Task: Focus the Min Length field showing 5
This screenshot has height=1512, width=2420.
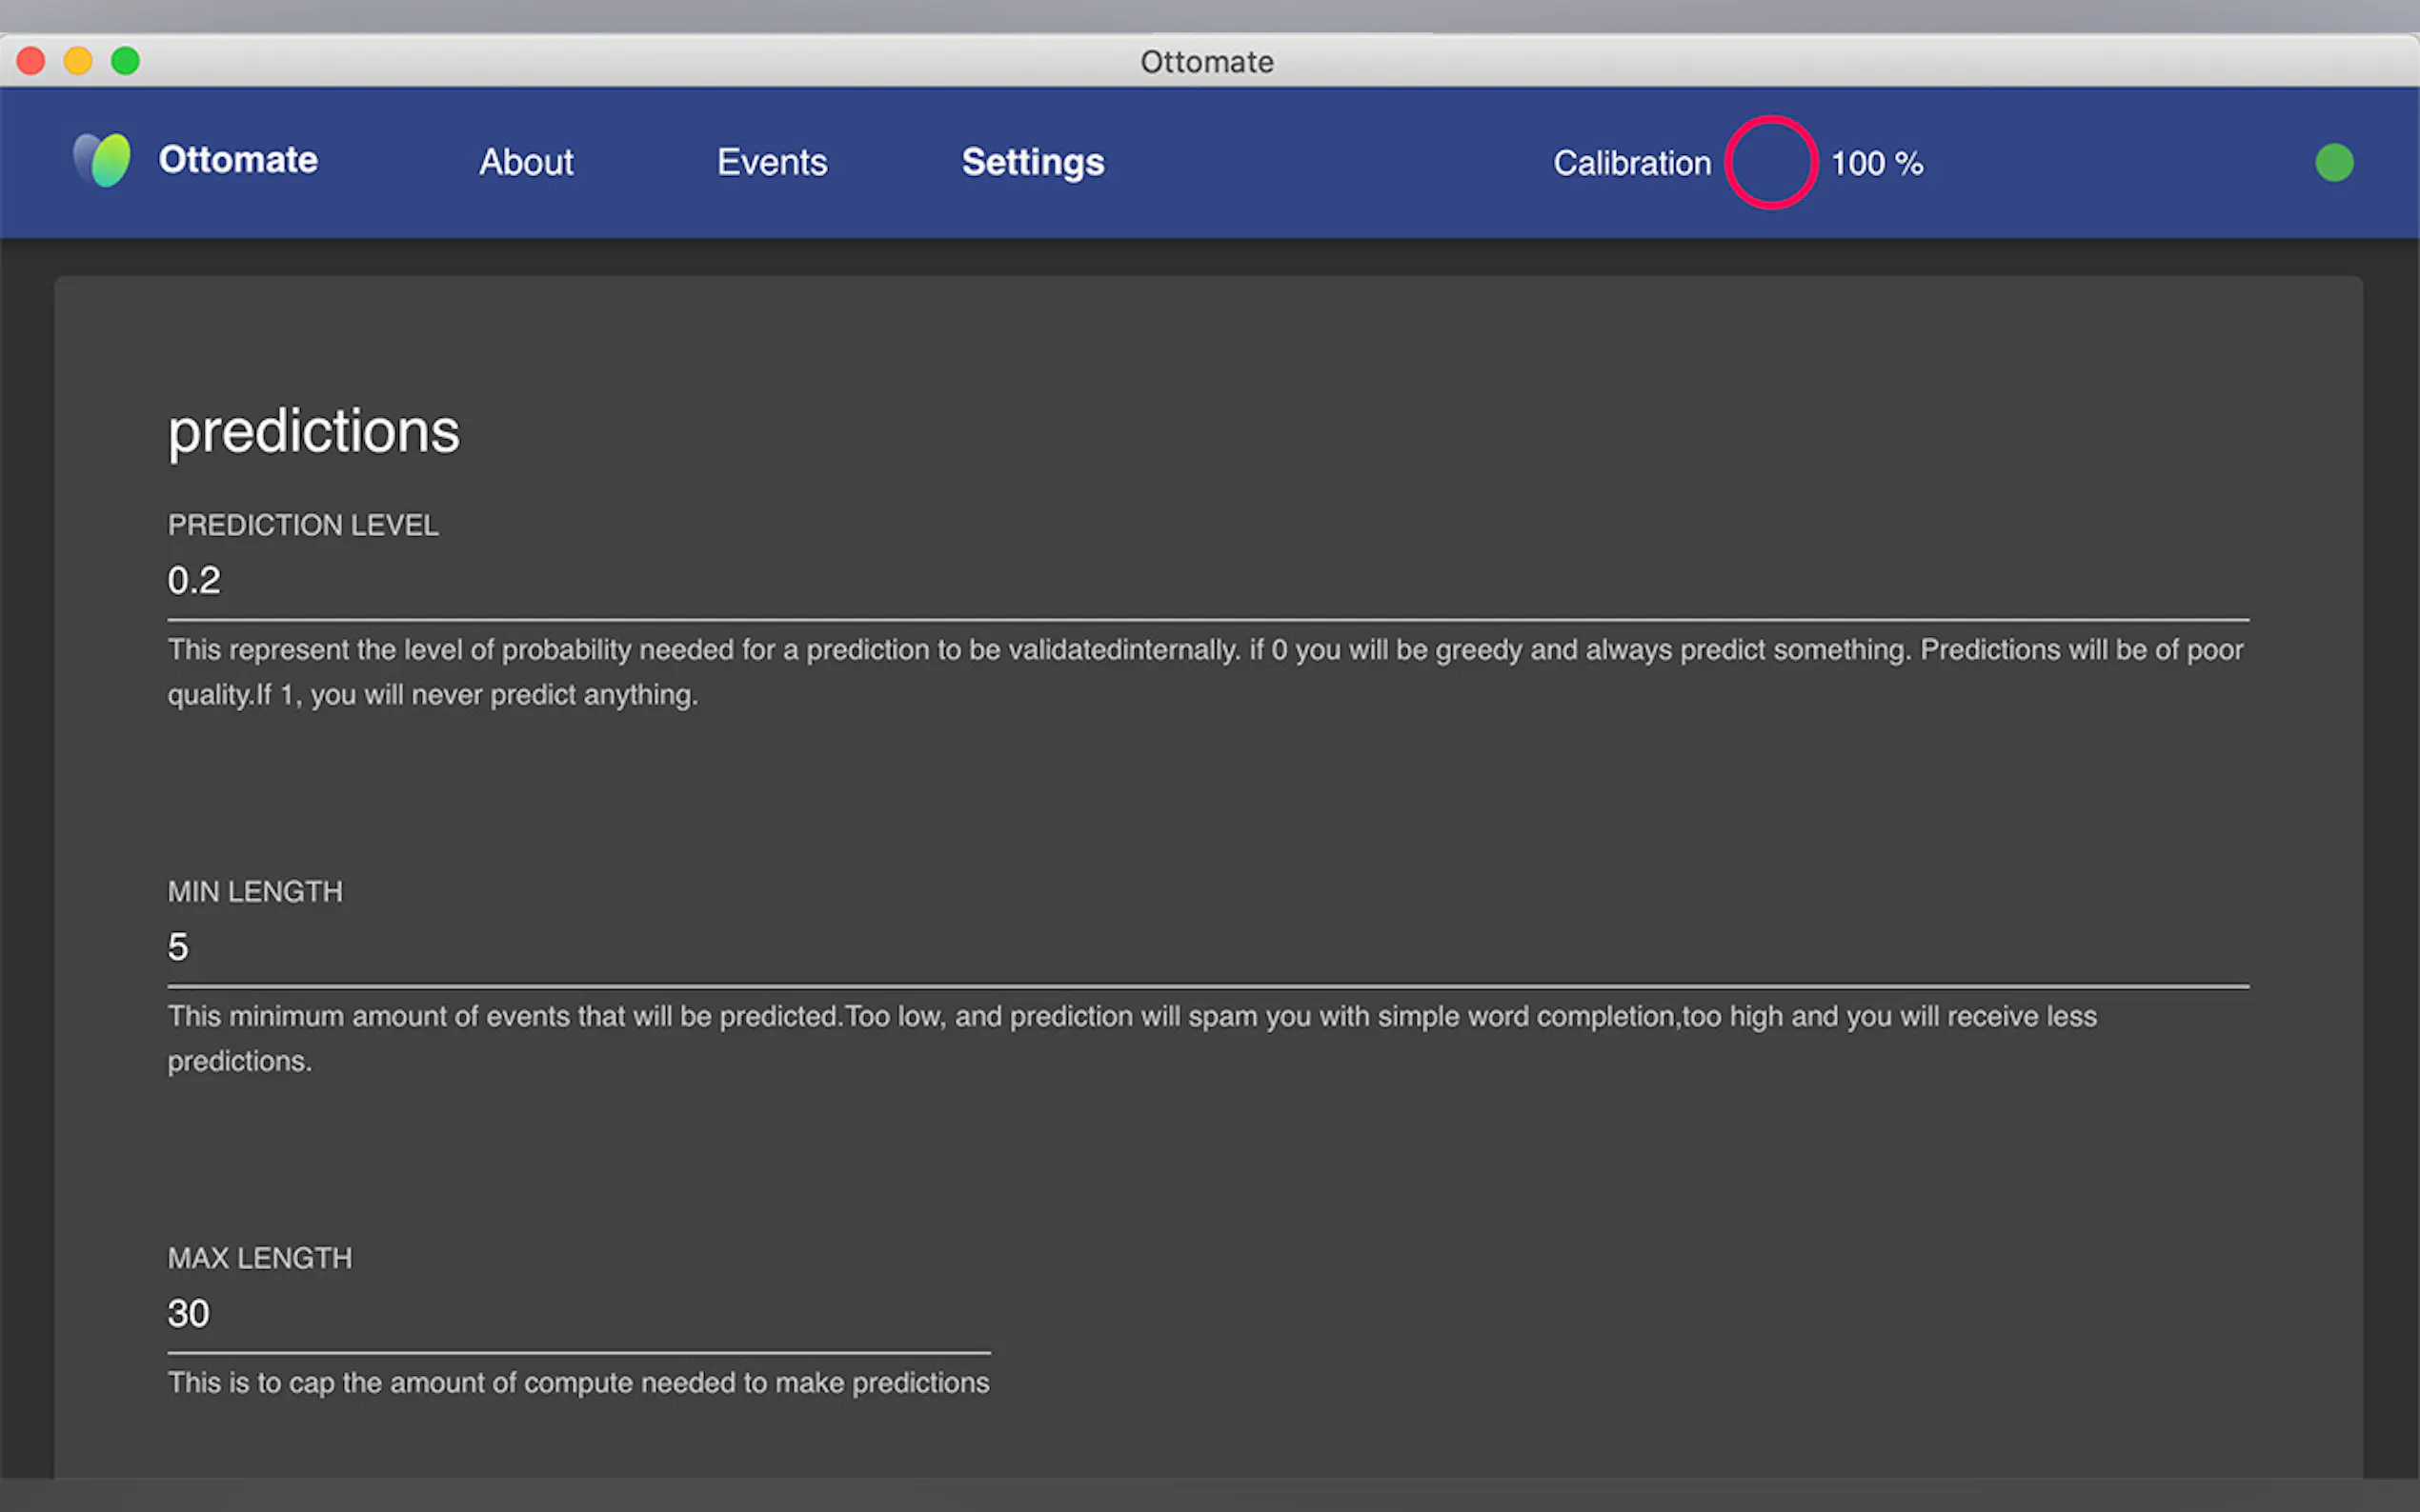Action: (x=1206, y=947)
